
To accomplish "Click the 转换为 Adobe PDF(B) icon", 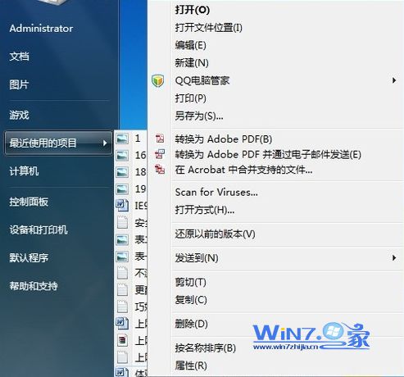I will coord(160,139).
